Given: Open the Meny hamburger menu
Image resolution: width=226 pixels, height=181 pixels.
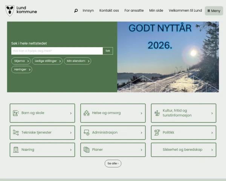Looking at the screenshot, I should click(x=214, y=11).
